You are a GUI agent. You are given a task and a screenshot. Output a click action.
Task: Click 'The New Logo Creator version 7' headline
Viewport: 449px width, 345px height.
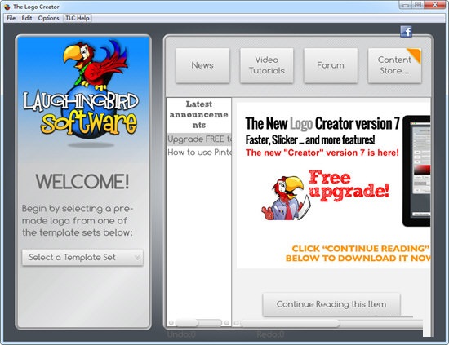pyautogui.click(x=322, y=124)
